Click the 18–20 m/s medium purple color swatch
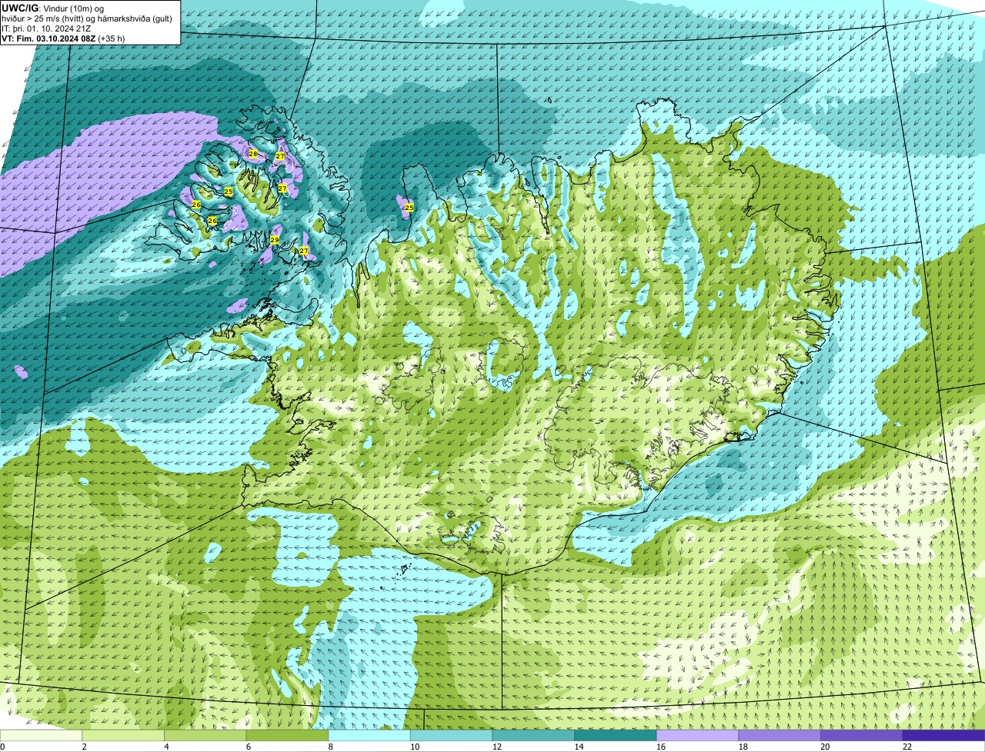Image resolution: width=985 pixels, height=752 pixels. tap(780, 735)
